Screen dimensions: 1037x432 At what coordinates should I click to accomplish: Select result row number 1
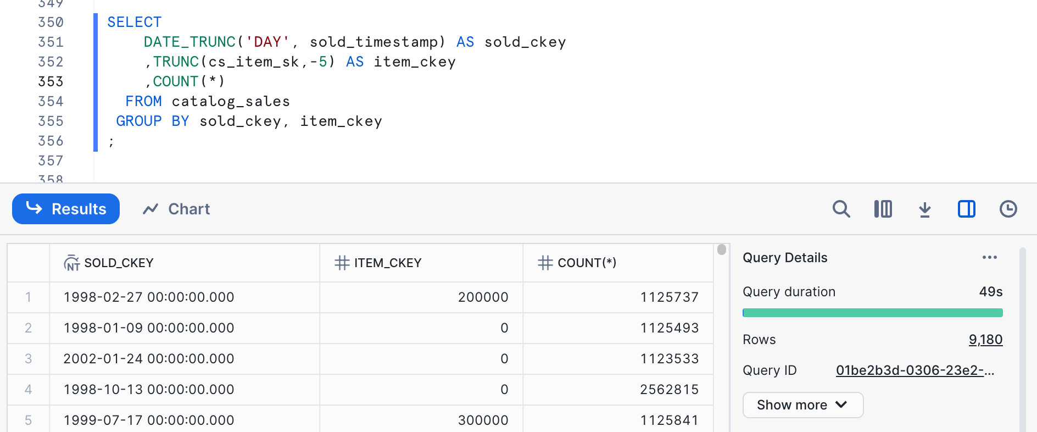tap(28, 297)
